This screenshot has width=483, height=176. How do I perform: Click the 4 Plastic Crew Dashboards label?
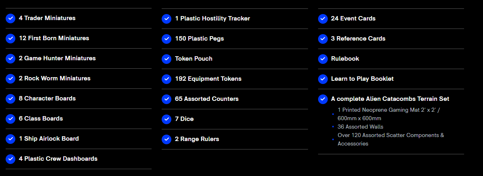pos(58,159)
